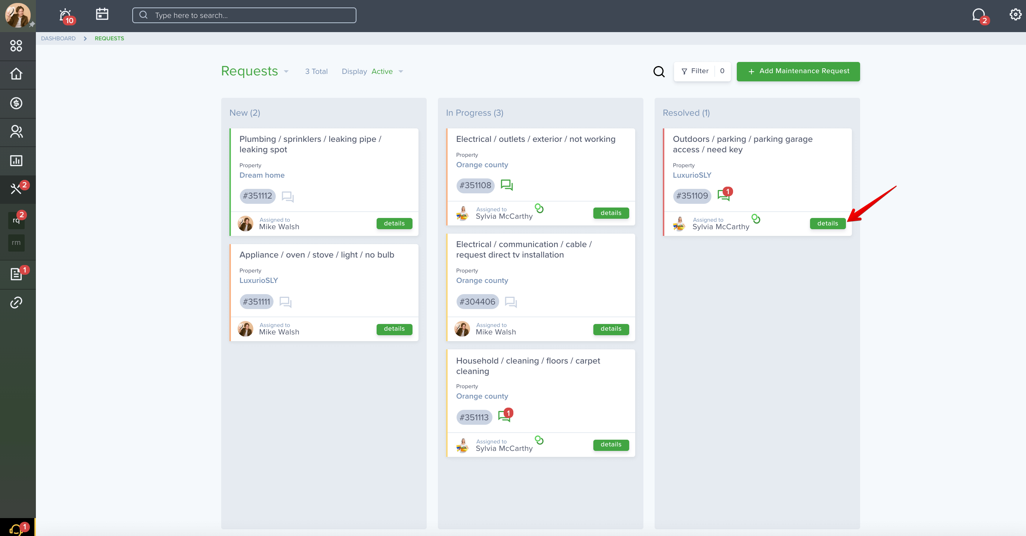This screenshot has height=536, width=1026.
Task: Open the Filter button
Action: tap(702, 71)
